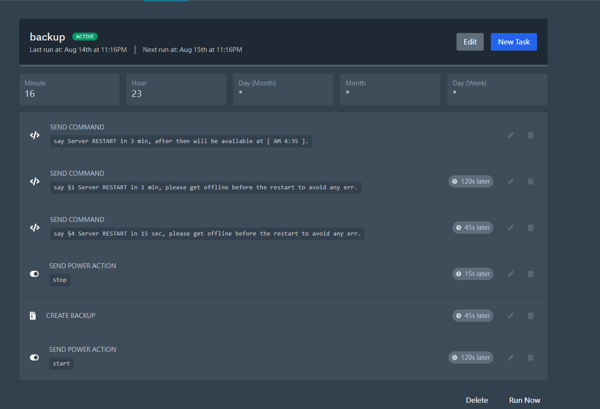Click the trash icon on the stop power action
The image size is (600, 409).
point(530,273)
